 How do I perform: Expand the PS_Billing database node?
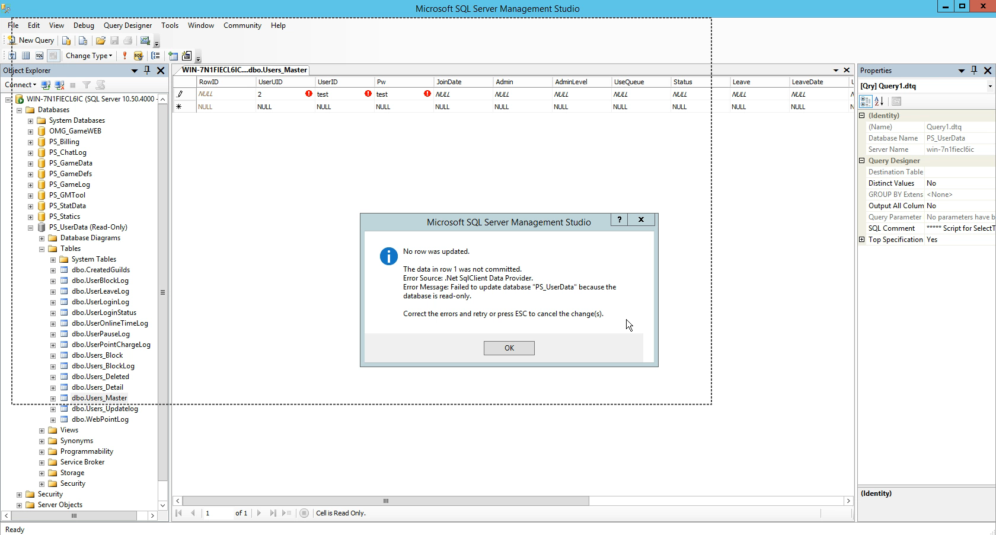(x=30, y=142)
